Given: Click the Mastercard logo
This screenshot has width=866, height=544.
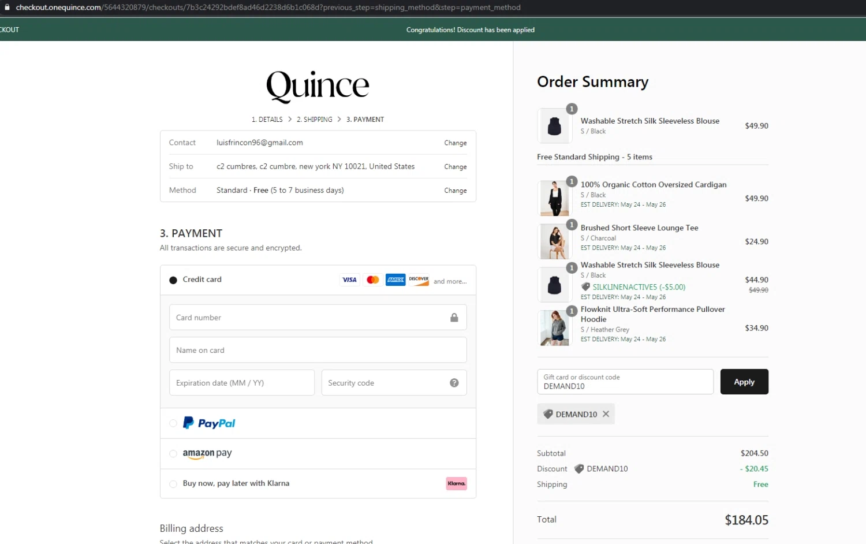Looking at the screenshot, I should point(373,280).
